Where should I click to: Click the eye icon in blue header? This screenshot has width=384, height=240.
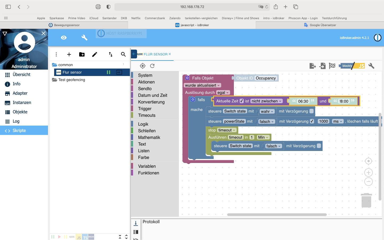pos(64,38)
